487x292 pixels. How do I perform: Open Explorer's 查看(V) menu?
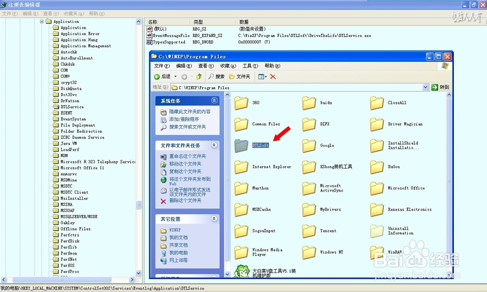click(206, 66)
